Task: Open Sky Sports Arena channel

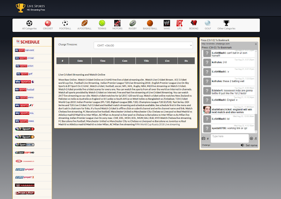Action: [x=25, y=97]
